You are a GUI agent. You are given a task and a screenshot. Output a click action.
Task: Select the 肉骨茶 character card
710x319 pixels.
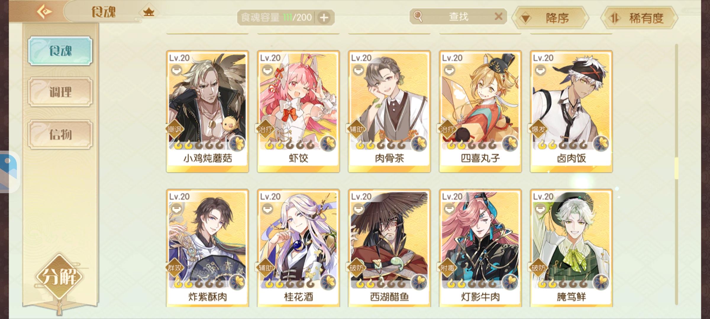pos(389,111)
